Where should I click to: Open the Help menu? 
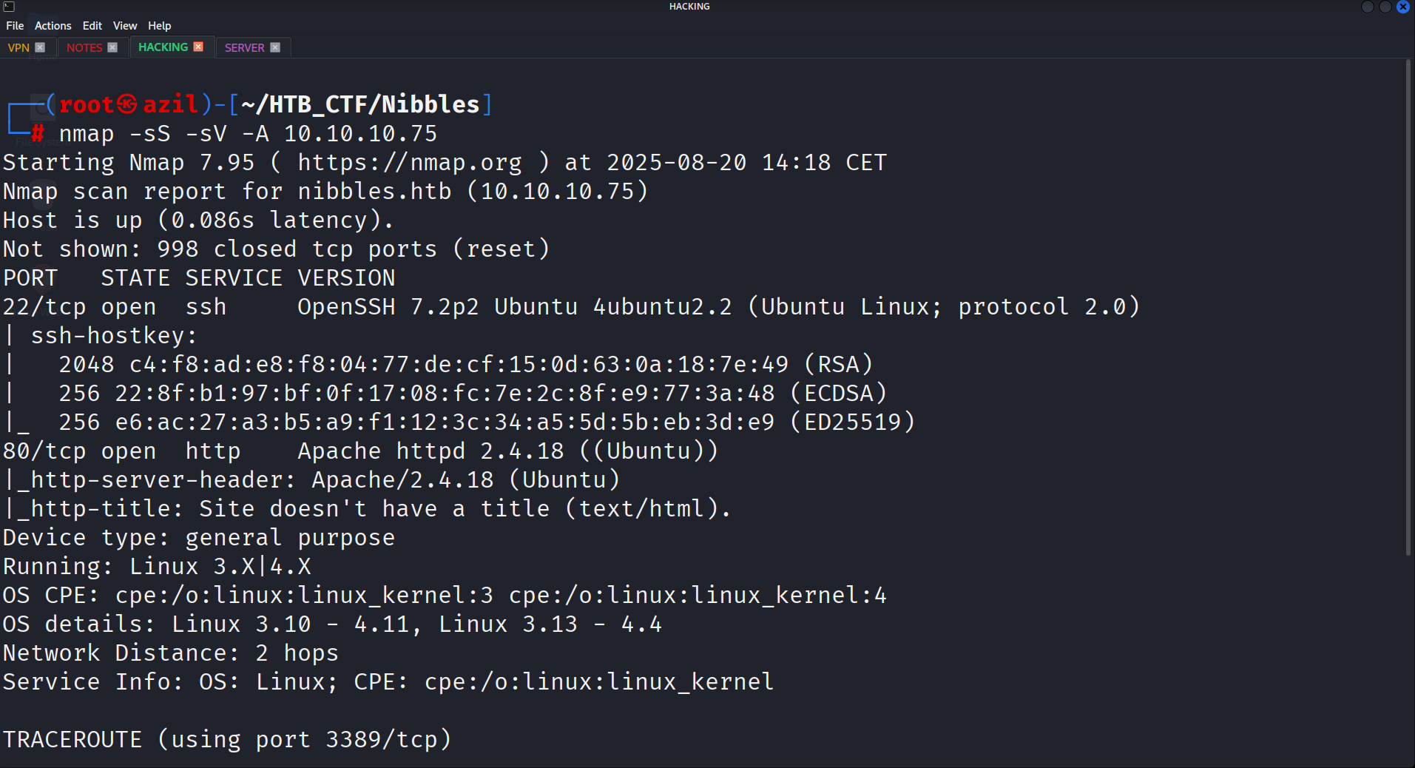159,26
